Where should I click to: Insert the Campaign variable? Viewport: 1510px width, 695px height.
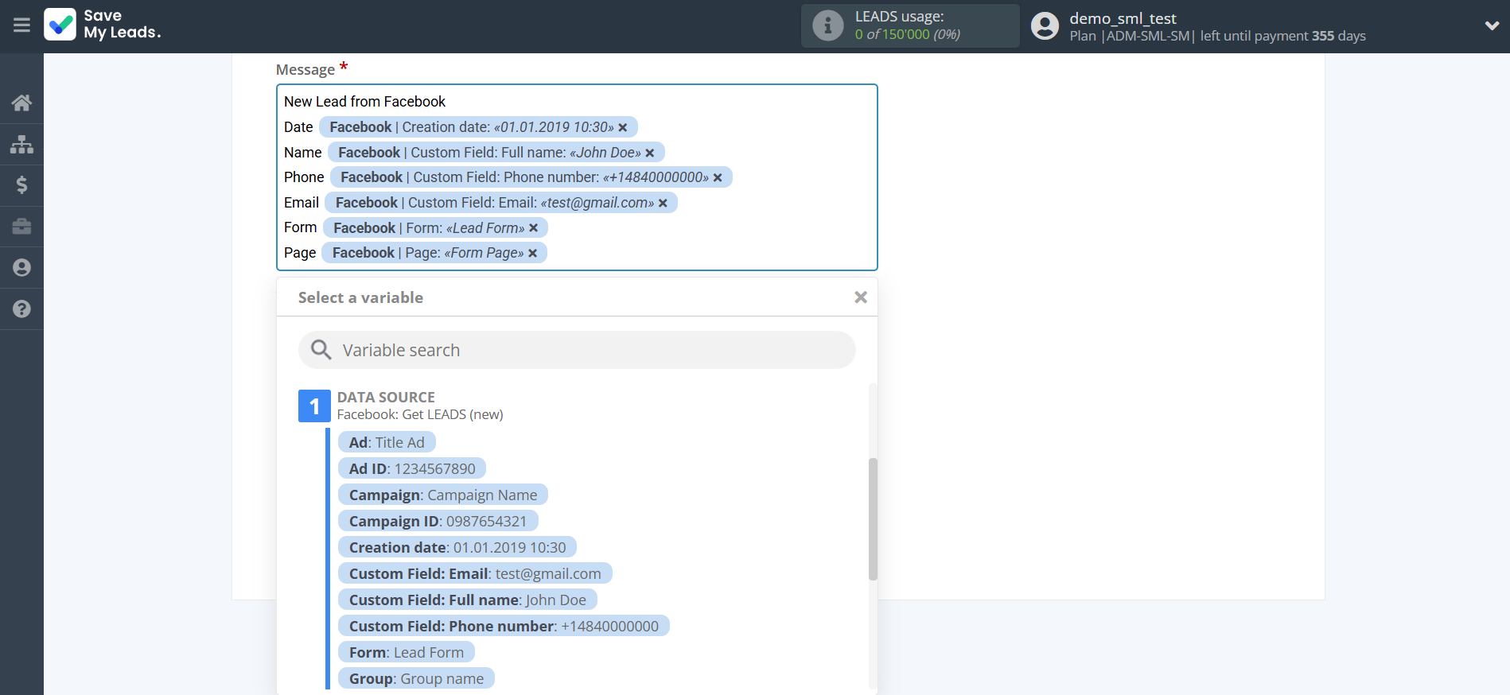click(442, 495)
